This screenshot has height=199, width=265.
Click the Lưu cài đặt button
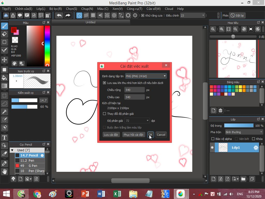(111, 135)
